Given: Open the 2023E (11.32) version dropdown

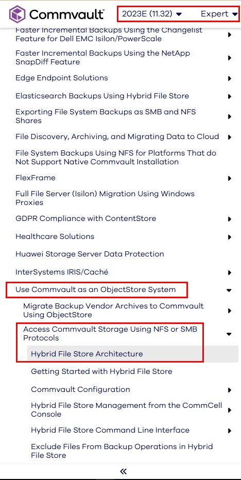Looking at the screenshot, I should [x=152, y=14].
